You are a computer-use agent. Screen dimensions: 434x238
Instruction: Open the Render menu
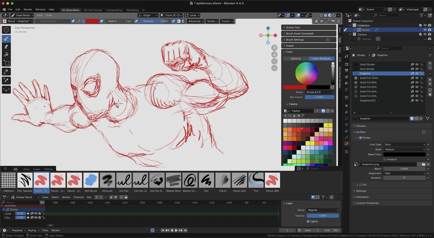pos(28,9)
